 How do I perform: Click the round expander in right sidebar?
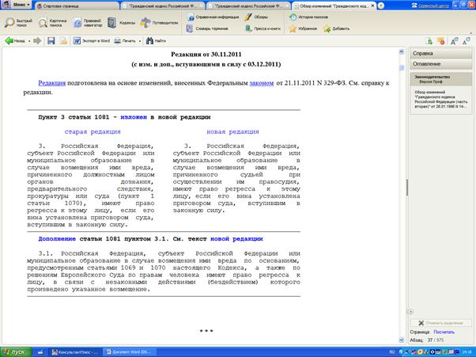[x=410, y=312]
